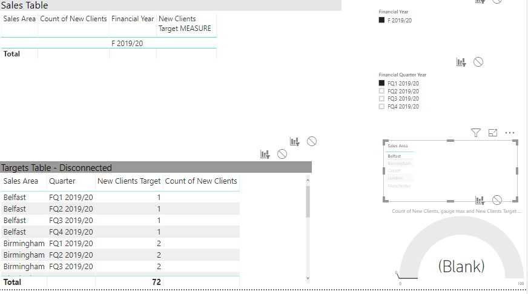Sort by New Clients Target column header
This screenshot has height=294, width=531.
[129, 181]
